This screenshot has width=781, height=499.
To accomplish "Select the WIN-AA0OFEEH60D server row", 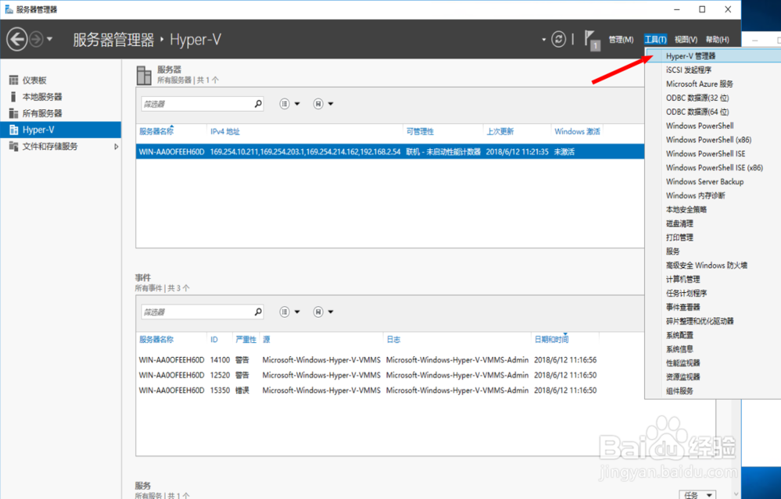I will [390, 151].
